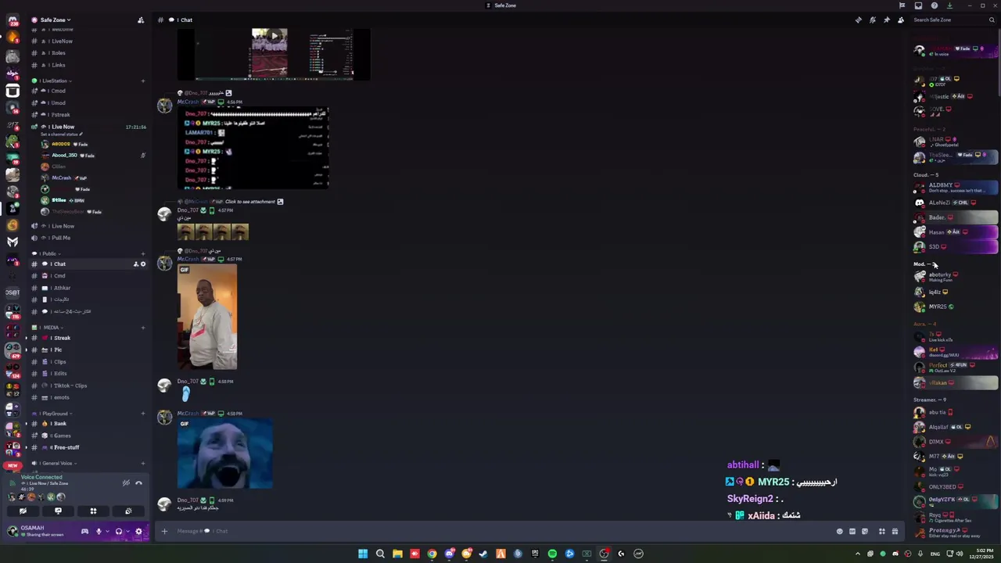Toggle headphone deafen in user panel
Image resolution: width=1001 pixels, height=563 pixels.
[119, 532]
